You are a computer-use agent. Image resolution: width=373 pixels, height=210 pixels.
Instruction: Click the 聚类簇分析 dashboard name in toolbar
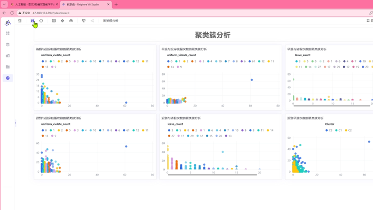(x=110, y=21)
